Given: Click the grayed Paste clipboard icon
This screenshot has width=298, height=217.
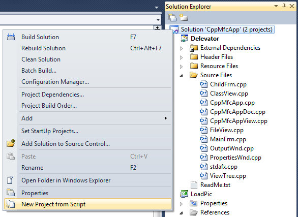Looking at the screenshot, I should [11, 156].
